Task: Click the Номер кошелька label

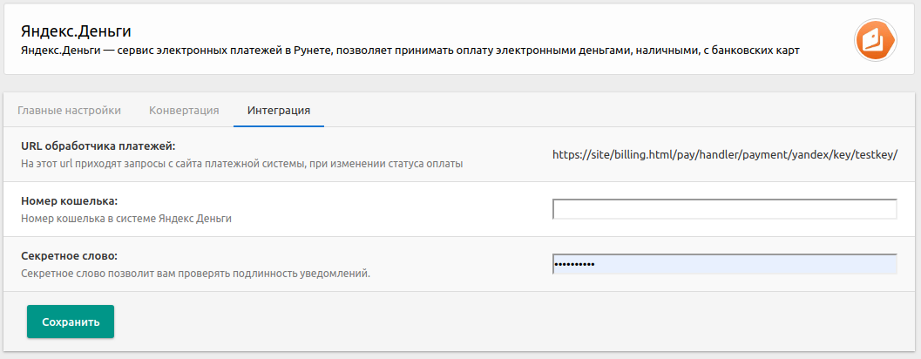Action: click(x=69, y=200)
